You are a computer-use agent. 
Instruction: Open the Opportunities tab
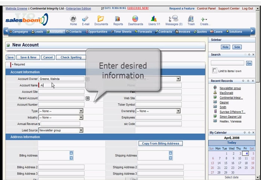click(x=96, y=32)
